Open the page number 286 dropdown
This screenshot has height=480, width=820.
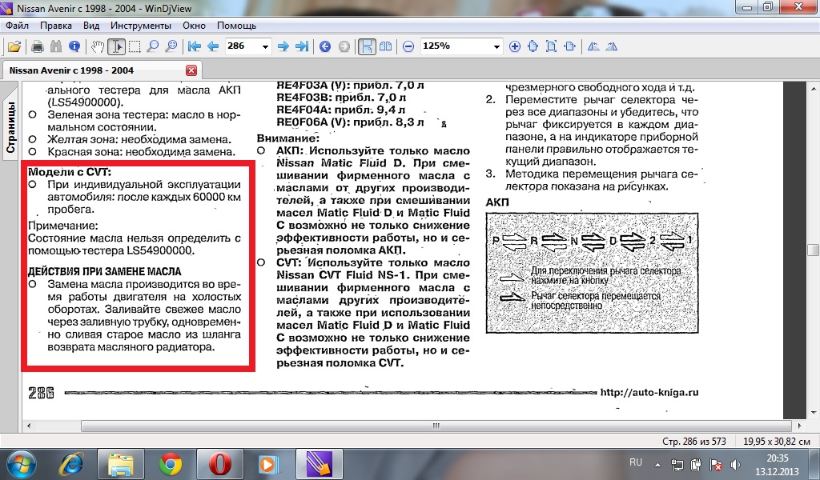(266, 46)
